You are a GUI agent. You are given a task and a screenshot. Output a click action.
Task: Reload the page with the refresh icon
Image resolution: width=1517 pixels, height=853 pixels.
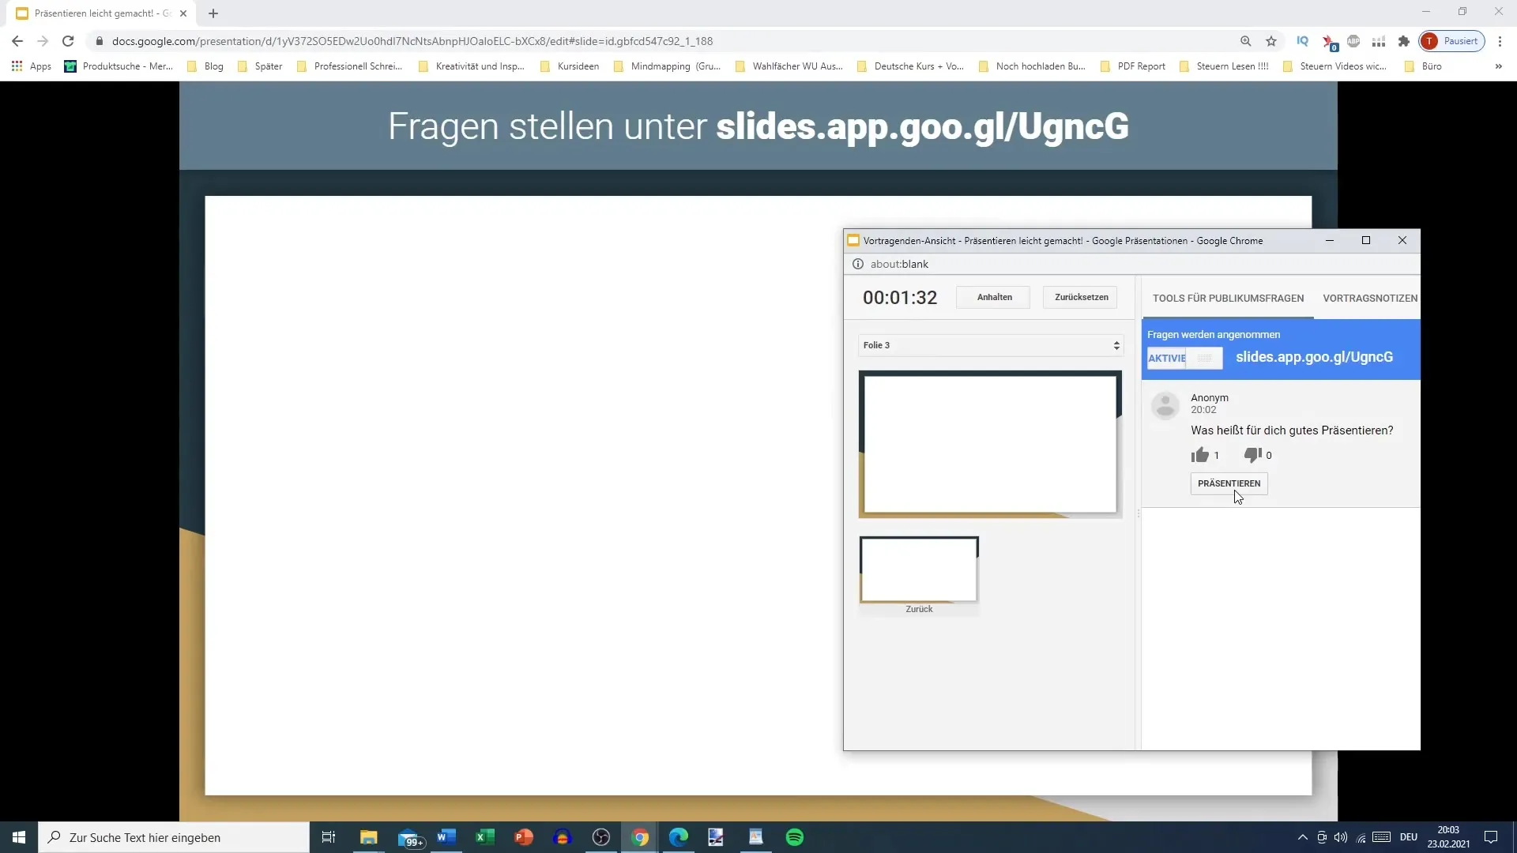(x=68, y=41)
